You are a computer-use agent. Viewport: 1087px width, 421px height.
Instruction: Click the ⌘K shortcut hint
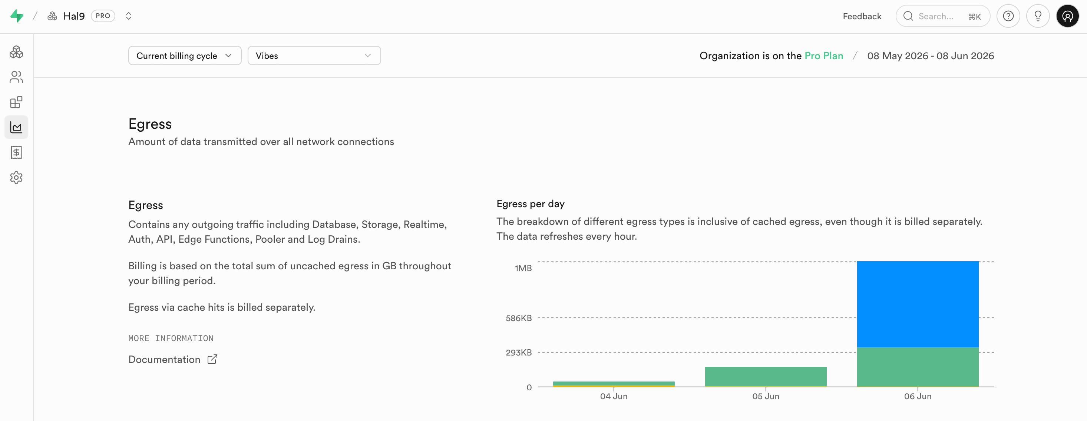click(x=974, y=16)
